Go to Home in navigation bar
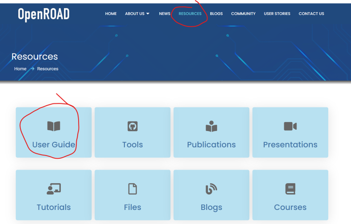 (x=111, y=14)
